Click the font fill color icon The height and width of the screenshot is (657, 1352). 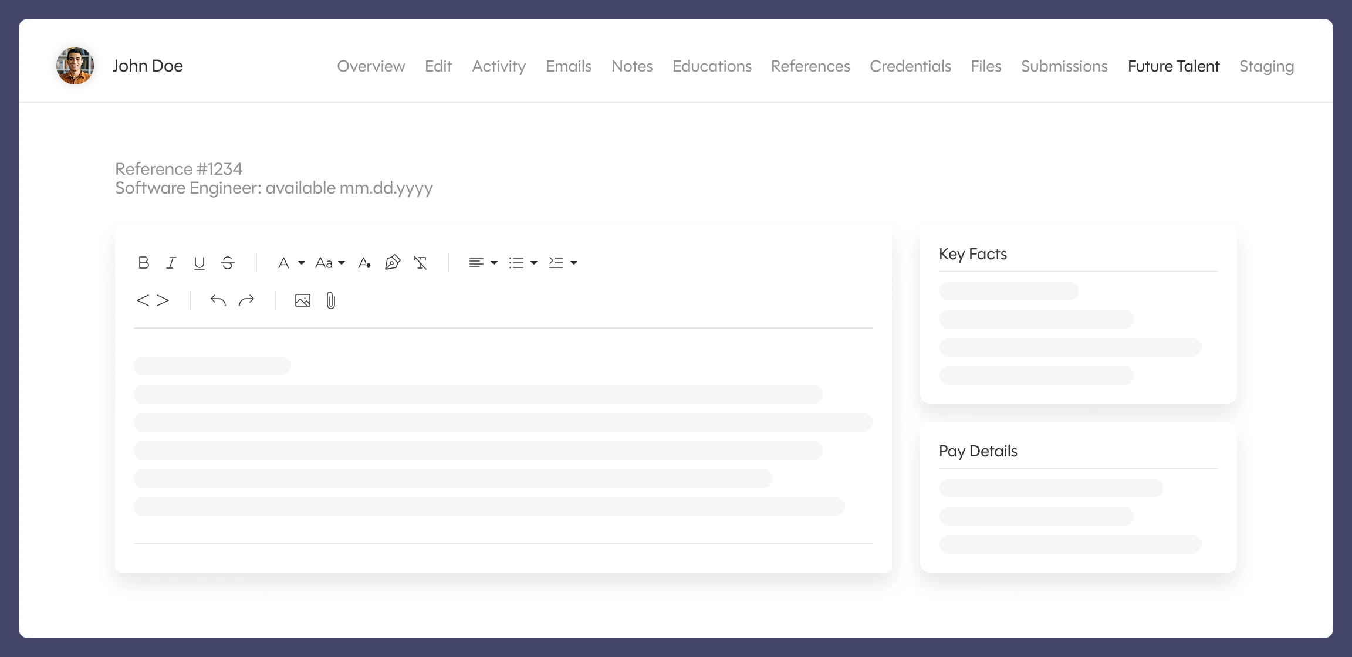point(364,263)
